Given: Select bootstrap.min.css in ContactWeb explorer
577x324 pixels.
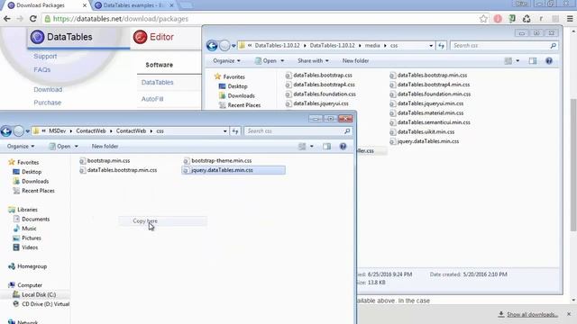Looking at the screenshot, I should (x=105, y=161).
